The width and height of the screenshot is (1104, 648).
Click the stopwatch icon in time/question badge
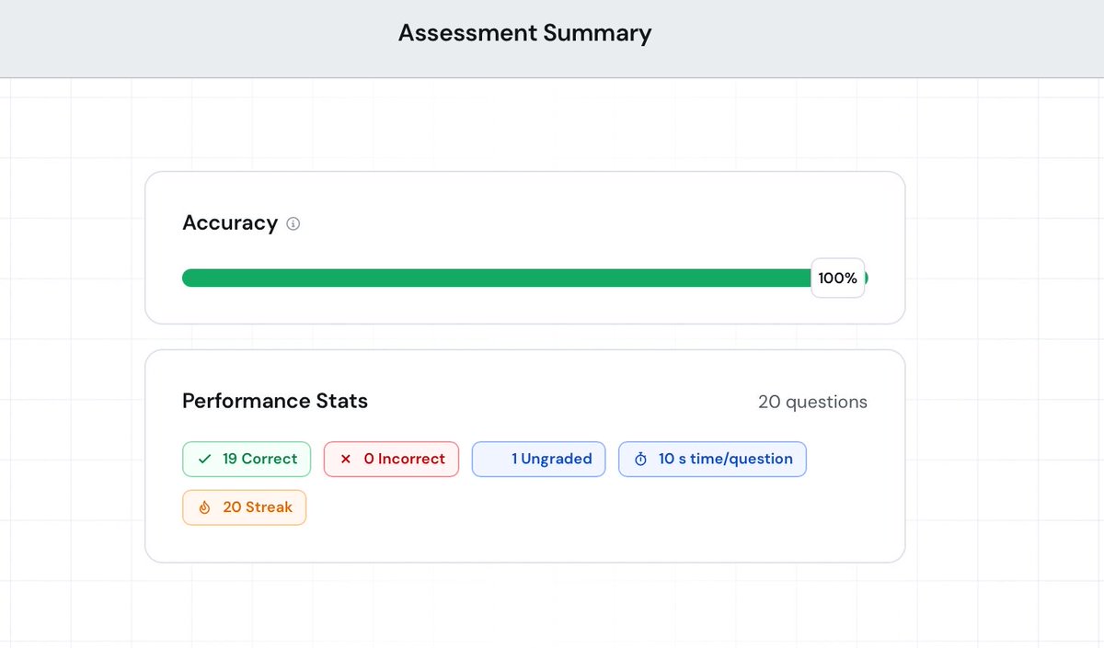click(x=641, y=459)
